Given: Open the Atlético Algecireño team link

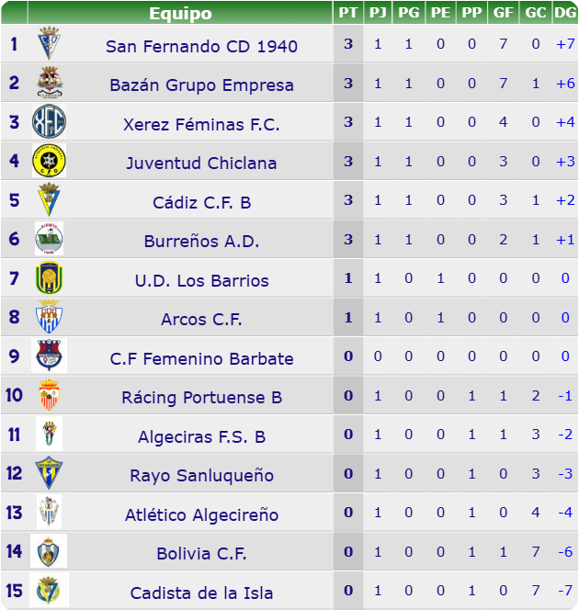Looking at the screenshot, I should coord(201,514).
